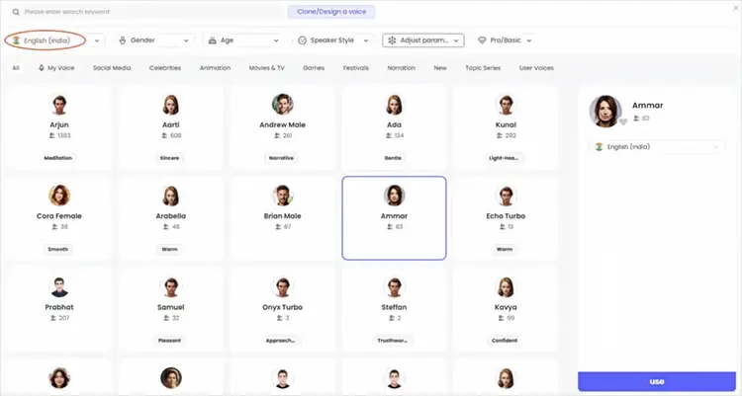Screen dimensions: 742x396
Task: Switch to the New tab
Action: (x=440, y=68)
